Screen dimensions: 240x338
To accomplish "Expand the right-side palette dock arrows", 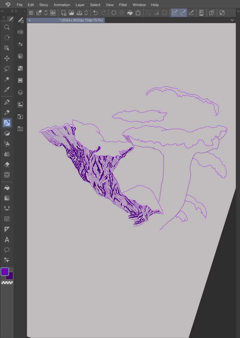I will pos(238,11).
